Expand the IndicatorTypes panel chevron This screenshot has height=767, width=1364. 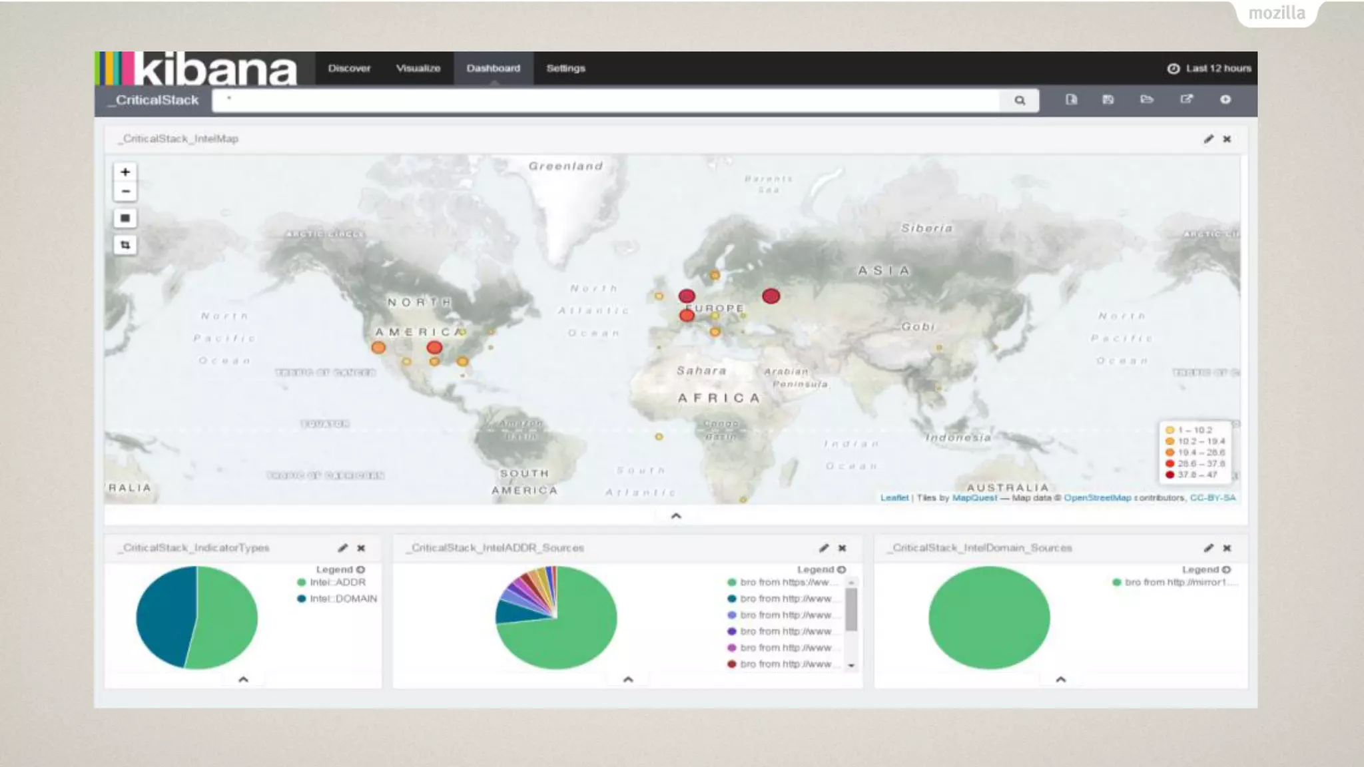coord(243,680)
